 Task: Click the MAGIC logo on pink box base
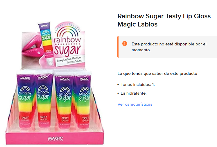[55, 139]
